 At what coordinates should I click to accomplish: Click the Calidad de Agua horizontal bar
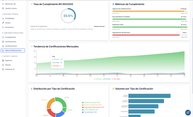(149, 96)
